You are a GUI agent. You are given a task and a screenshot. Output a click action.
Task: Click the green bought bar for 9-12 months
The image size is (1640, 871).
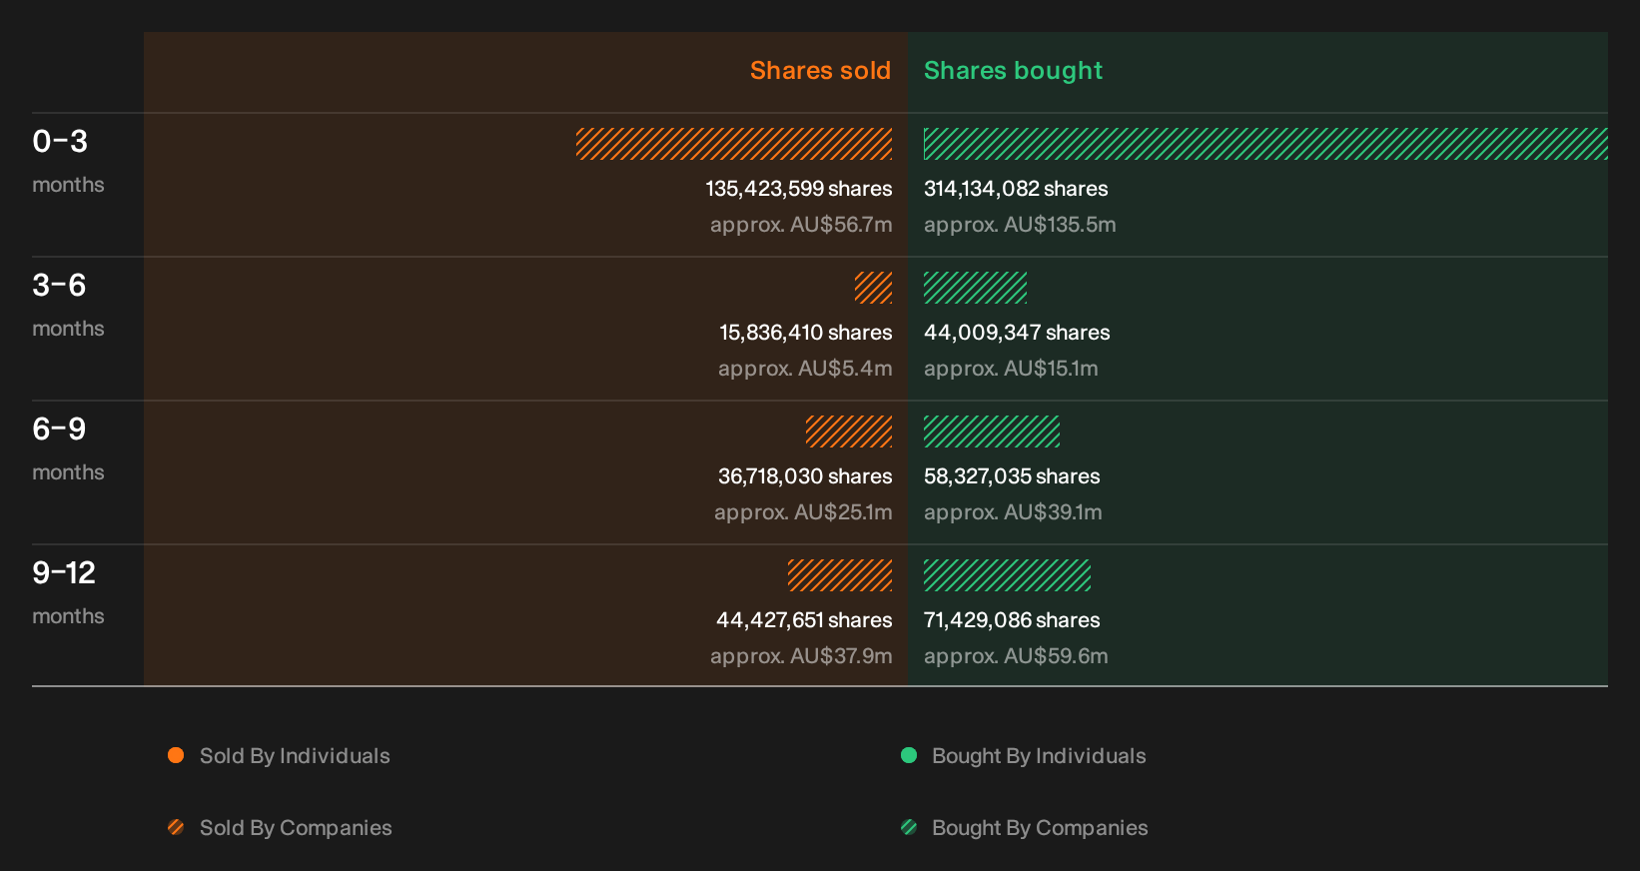pos(1007,575)
